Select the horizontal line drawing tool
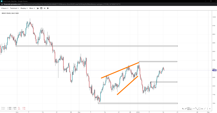This screenshot has width=217, height=113. (194, 109)
